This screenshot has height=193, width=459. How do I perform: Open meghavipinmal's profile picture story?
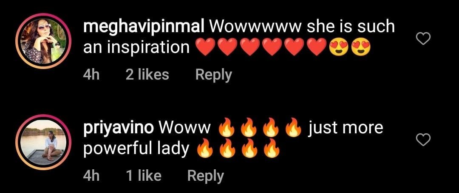pyautogui.click(x=43, y=41)
